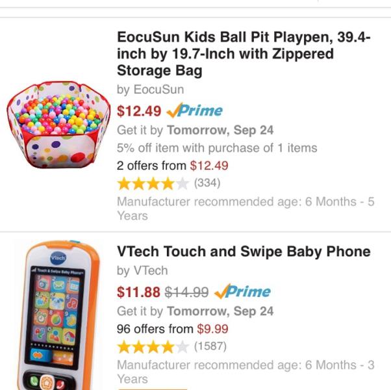This screenshot has width=391, height=390.
Task: Open VTech Touch and Swipe Baby Phone title
Action: [244, 252]
